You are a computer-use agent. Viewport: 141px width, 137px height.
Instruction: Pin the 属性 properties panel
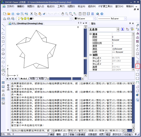tap(130, 23)
